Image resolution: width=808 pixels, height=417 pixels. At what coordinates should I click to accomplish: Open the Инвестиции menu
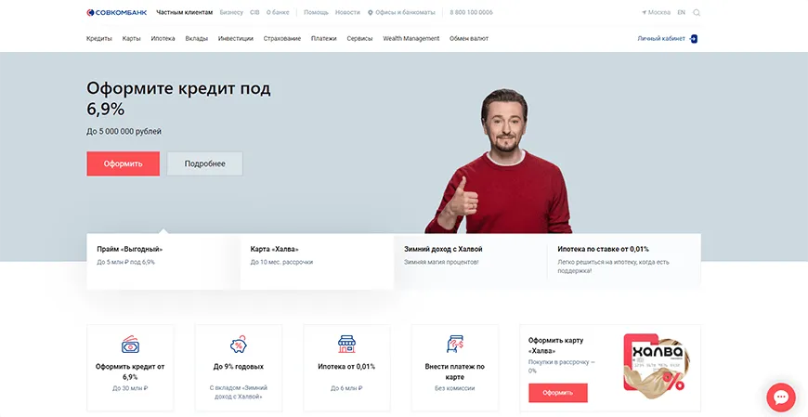[x=236, y=39]
